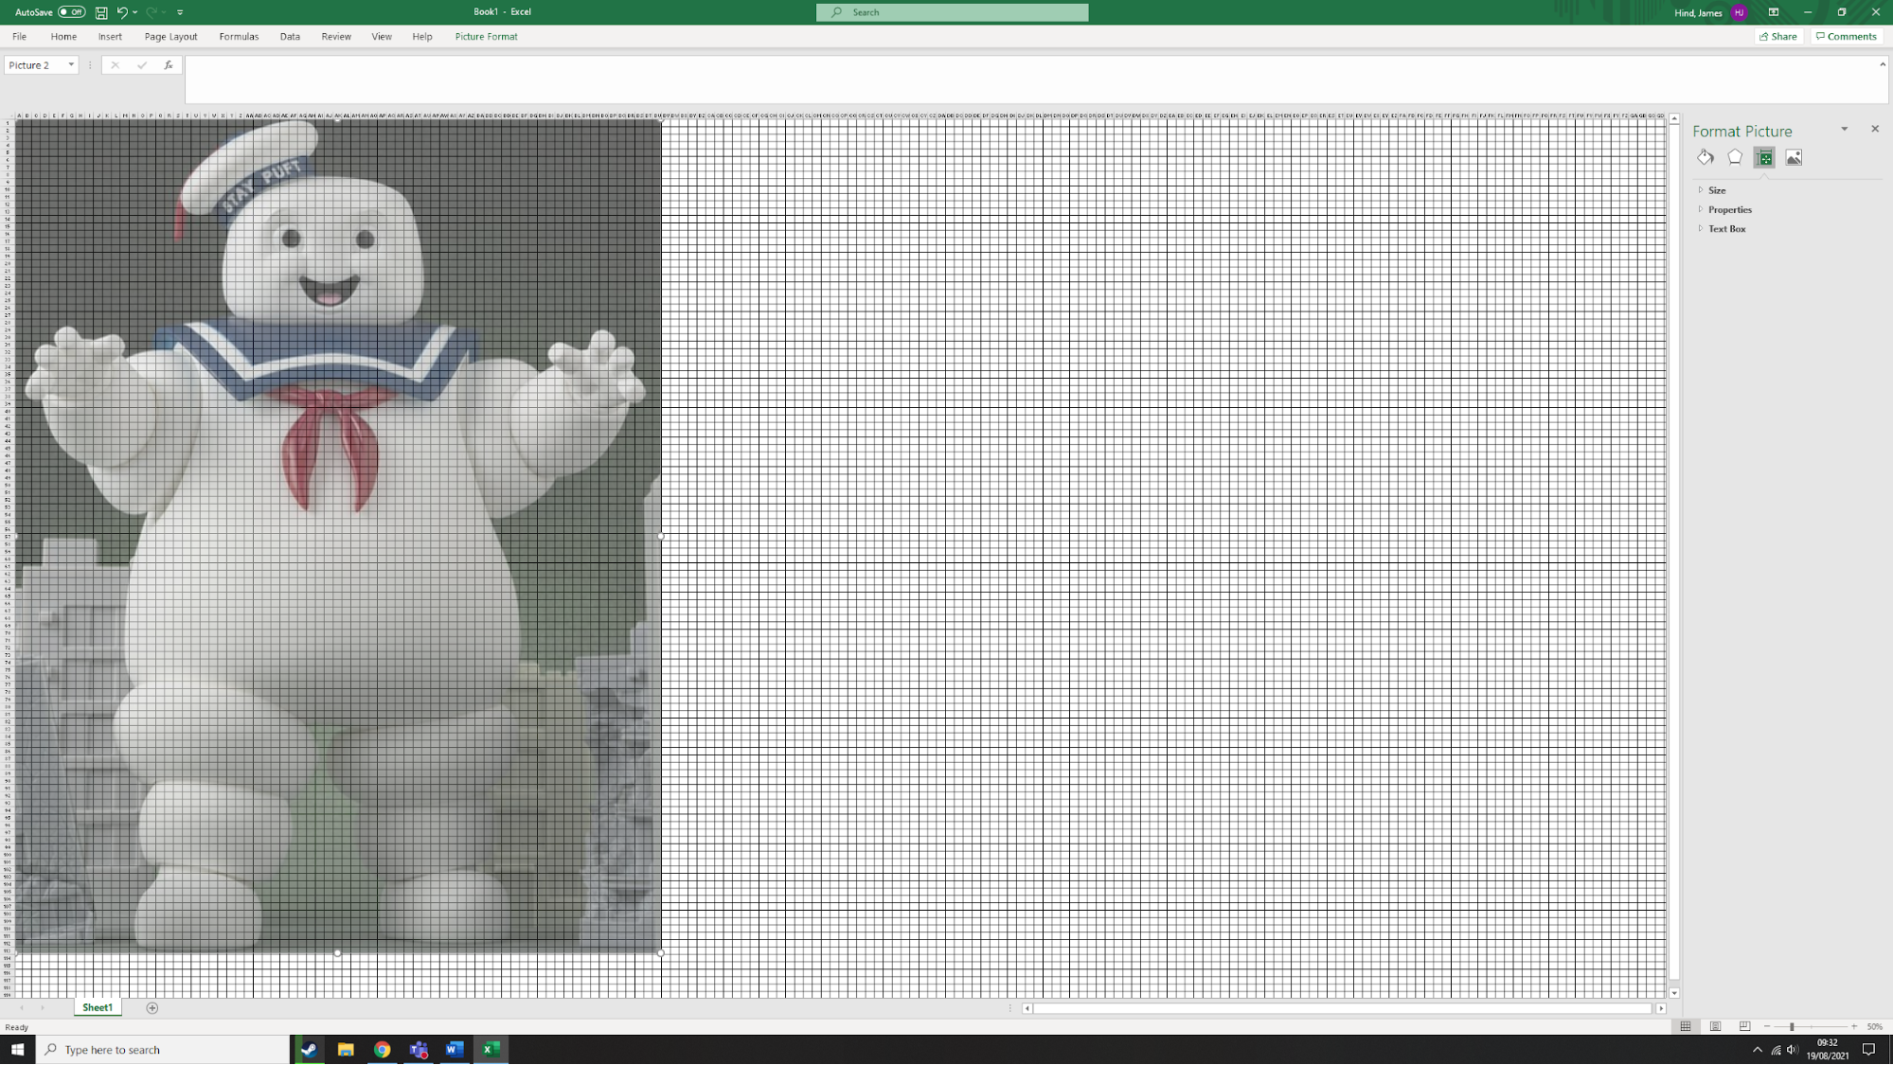This screenshot has height=1065, width=1893.
Task: Click the zoom out minus button
Action: (x=1767, y=1027)
